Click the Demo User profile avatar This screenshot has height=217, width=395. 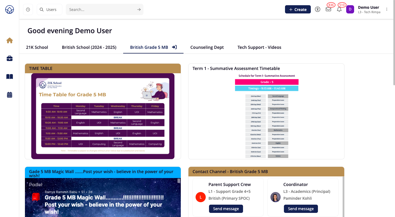350,10
